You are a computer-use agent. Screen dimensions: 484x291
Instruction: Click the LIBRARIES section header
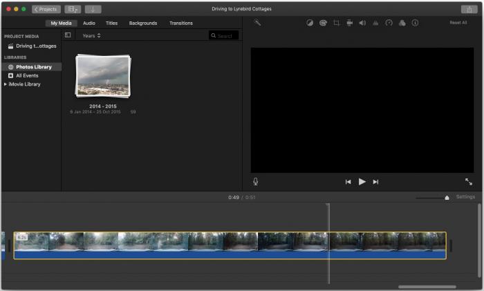pyautogui.click(x=15, y=57)
